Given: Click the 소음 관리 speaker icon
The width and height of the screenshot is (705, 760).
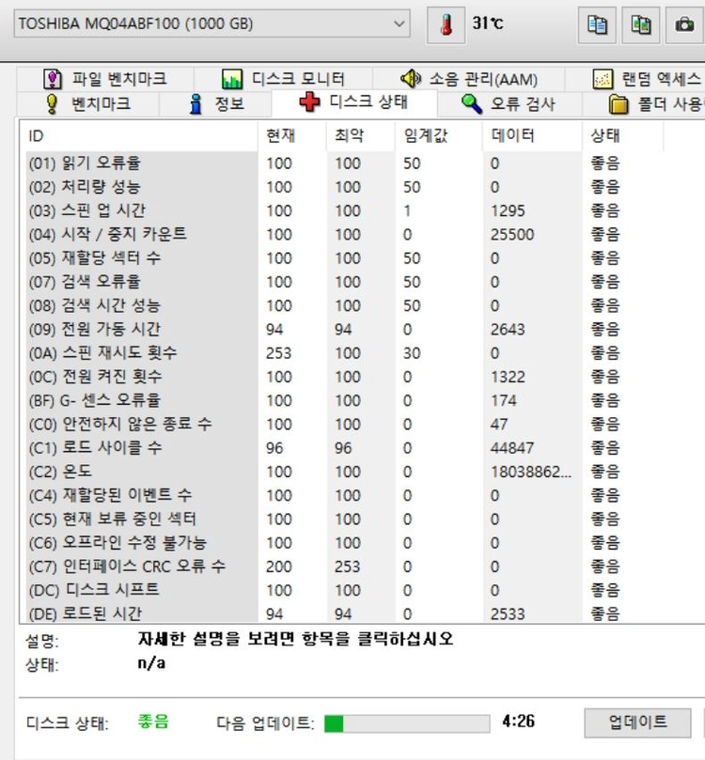Looking at the screenshot, I should pos(411,79).
